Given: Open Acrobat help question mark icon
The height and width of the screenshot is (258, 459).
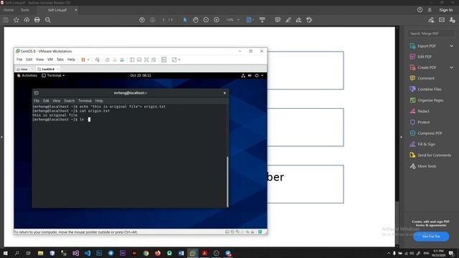Looking at the screenshot, I should click(420, 9).
